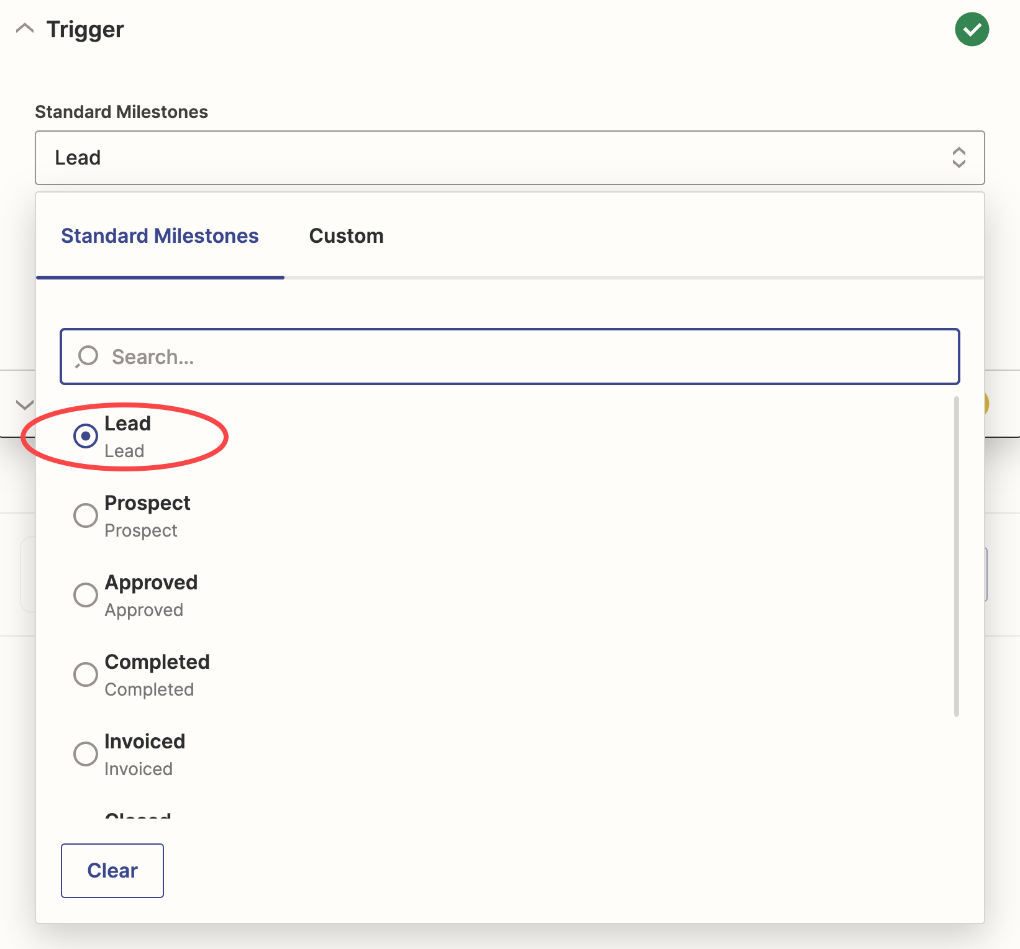Select the Invoiced radio button
Image resolution: width=1020 pixels, height=949 pixels.
coord(86,754)
